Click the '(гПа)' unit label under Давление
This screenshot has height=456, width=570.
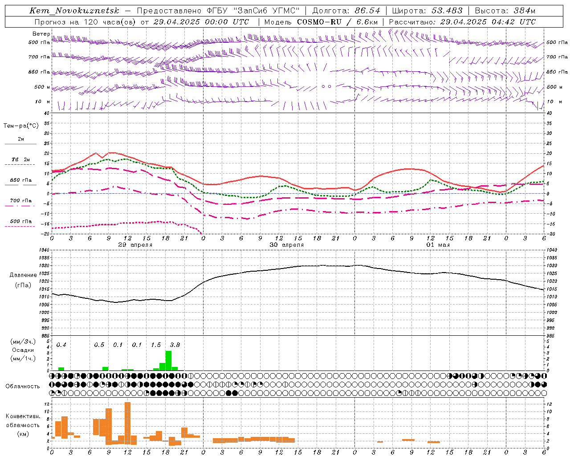pos(23,285)
